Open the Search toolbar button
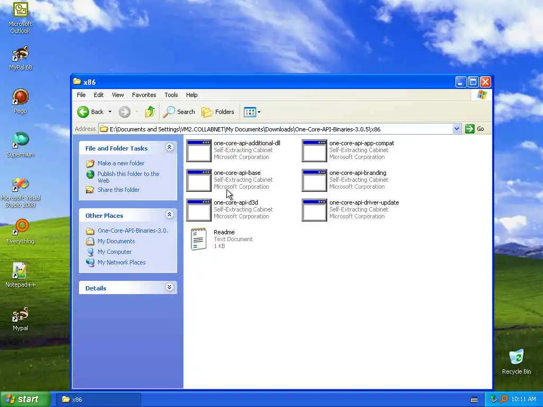Viewport: 543px width, 407px height. 179,112
